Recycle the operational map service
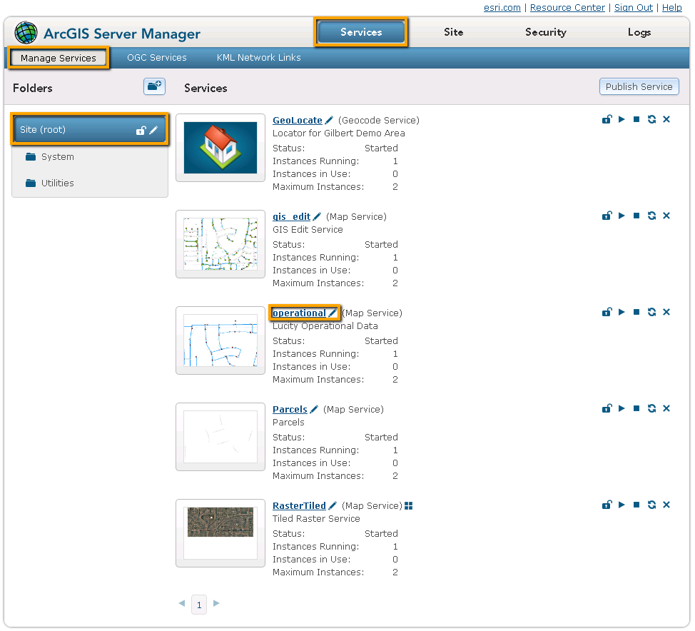695x631 pixels. click(x=651, y=312)
